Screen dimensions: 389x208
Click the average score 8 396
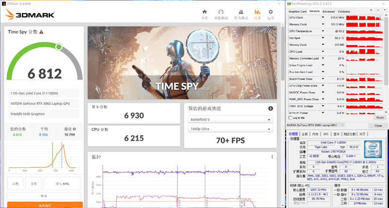pos(43,135)
